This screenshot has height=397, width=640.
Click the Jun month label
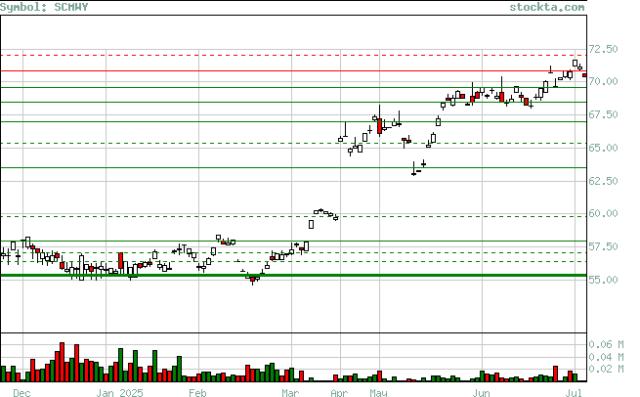point(482,392)
